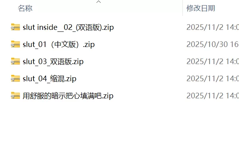Viewport: 239px width, 166px height.
Task: Select the zip icon beside slut_01（中文版）
Action: coord(16,44)
